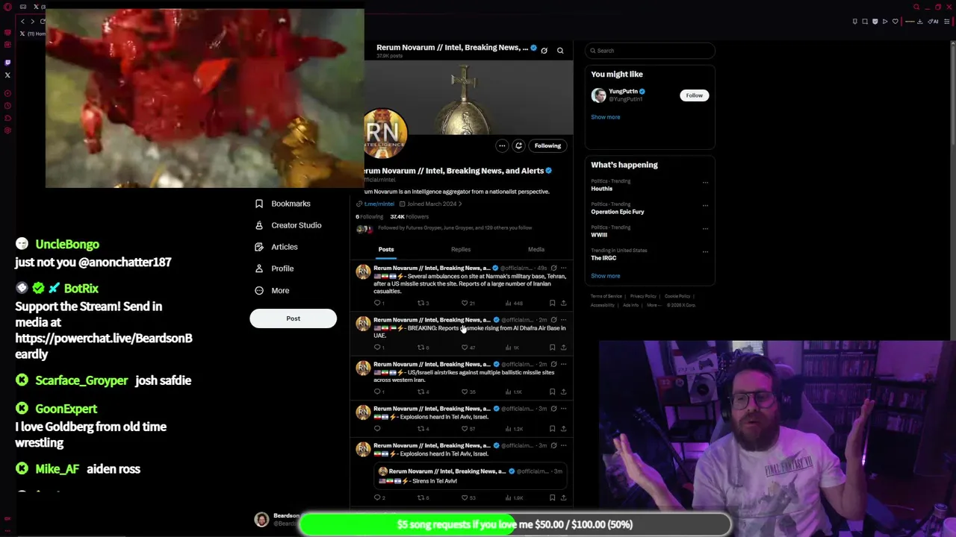956x537 pixels.
Task: Share the Narmak military base post
Action: 563,304
